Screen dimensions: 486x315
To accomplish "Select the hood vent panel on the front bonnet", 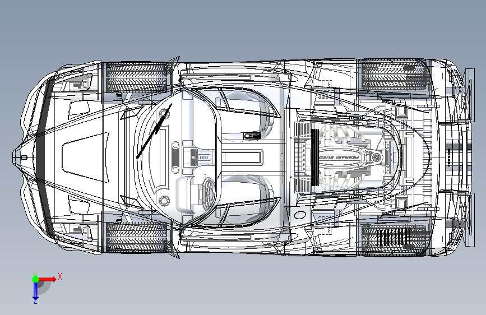I will pyautogui.click(x=86, y=157).
